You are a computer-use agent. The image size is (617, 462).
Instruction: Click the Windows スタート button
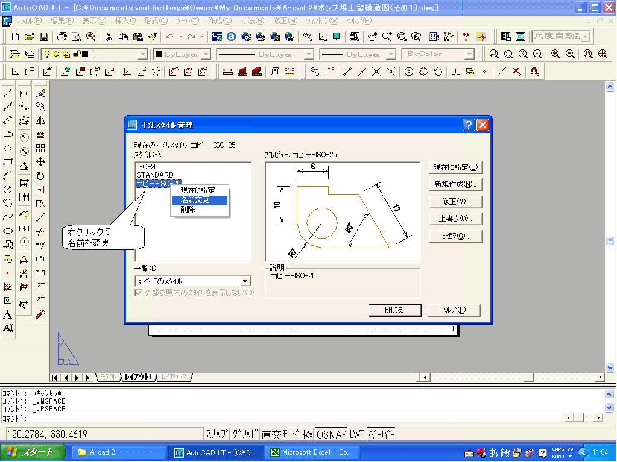(x=33, y=452)
